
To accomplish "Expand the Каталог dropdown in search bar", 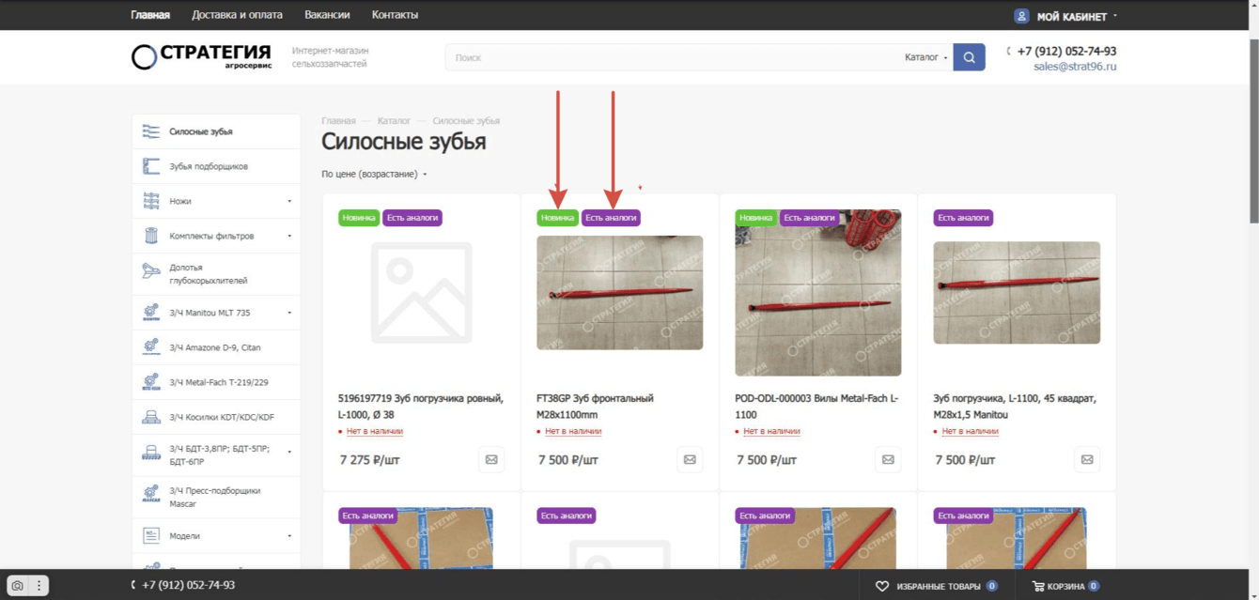I will click(x=926, y=57).
